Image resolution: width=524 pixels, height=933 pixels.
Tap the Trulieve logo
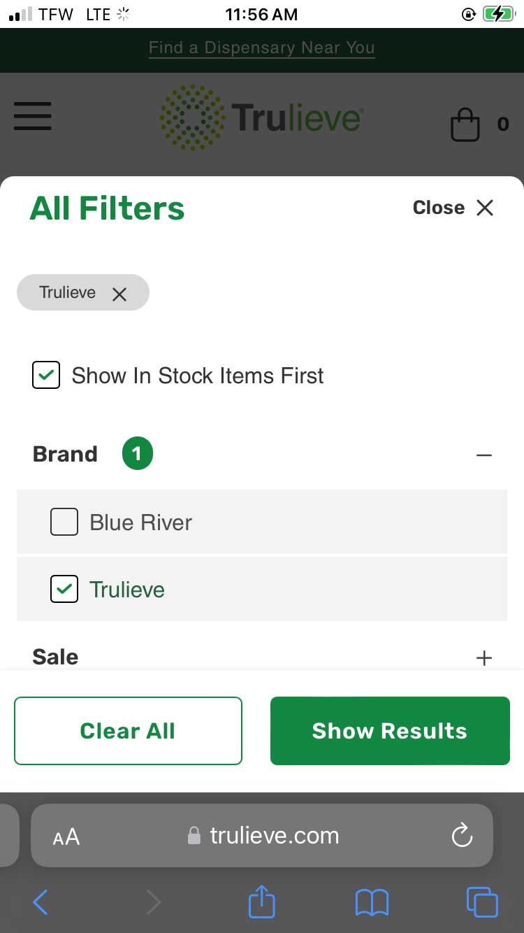pyautogui.click(x=262, y=117)
